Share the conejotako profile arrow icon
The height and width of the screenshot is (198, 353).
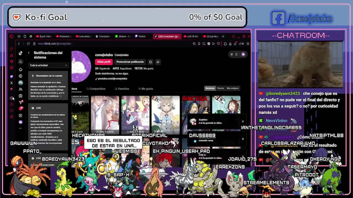tap(158, 62)
